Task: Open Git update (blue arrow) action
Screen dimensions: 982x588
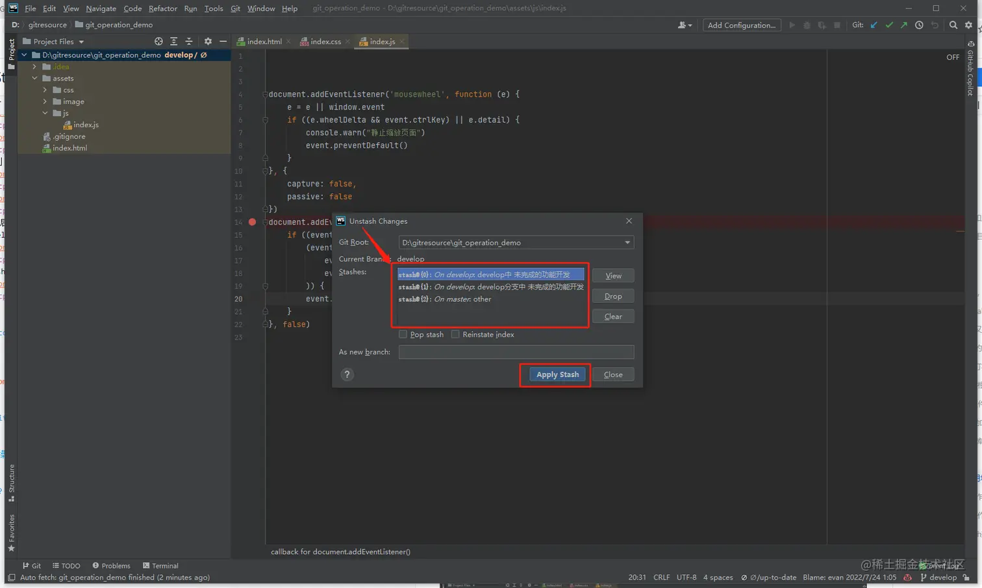Action: tap(874, 25)
